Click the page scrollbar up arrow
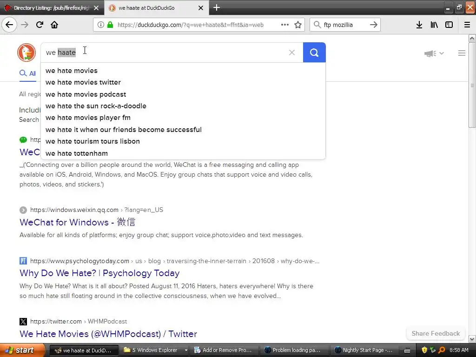Image resolution: width=476 pixels, height=357 pixels. 472,38
